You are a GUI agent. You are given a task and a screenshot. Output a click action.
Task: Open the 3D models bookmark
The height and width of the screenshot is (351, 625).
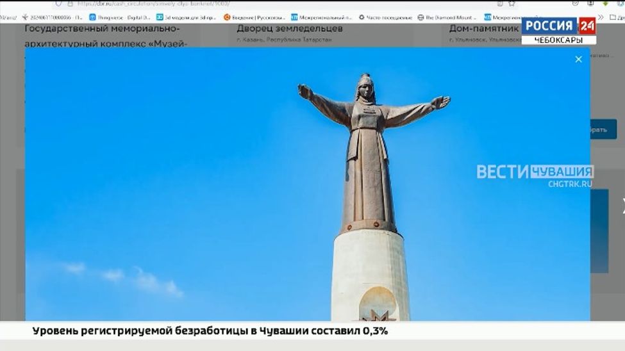pos(186,17)
